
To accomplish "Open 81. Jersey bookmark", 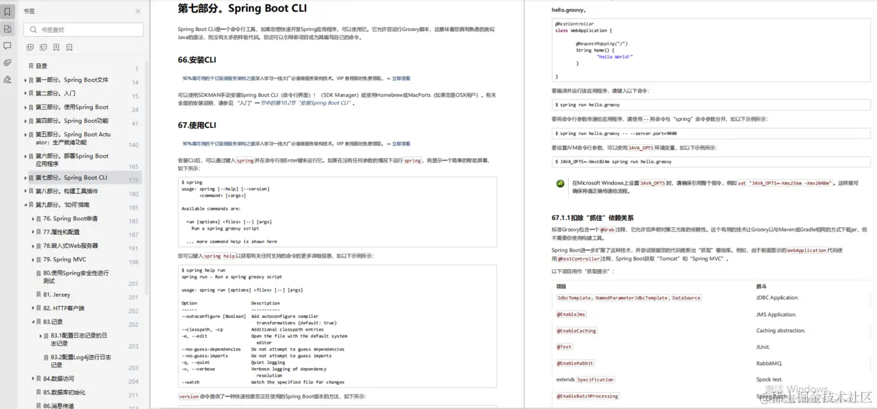I will click(57, 295).
